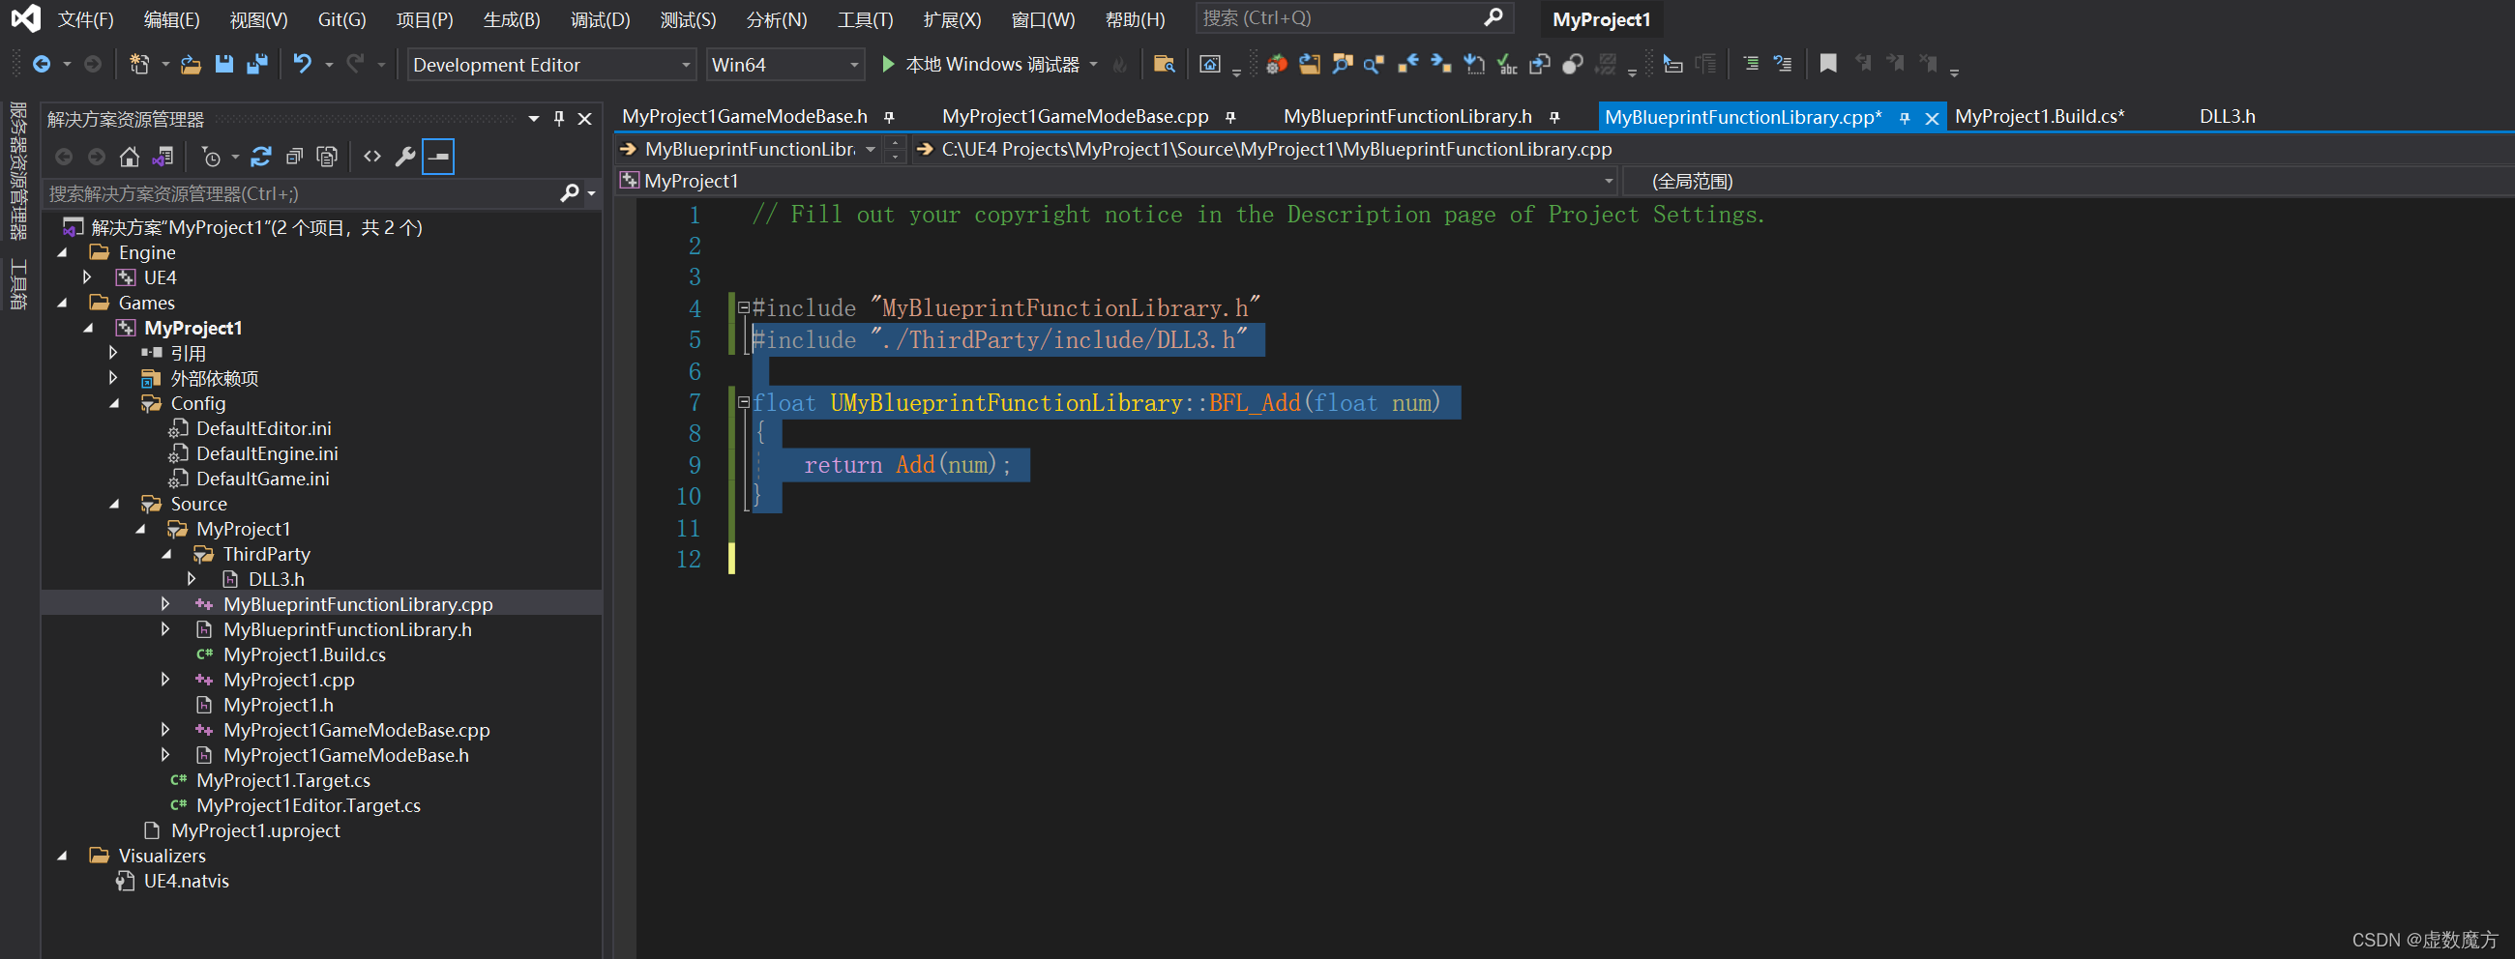
Task: Open the MyProject1 scope combo box
Action: click(x=1117, y=181)
